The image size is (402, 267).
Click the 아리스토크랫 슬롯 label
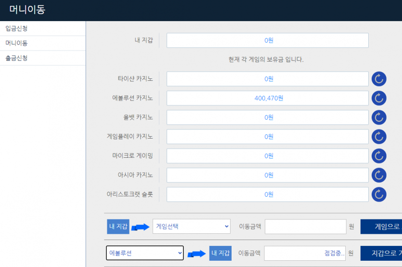[130, 194]
